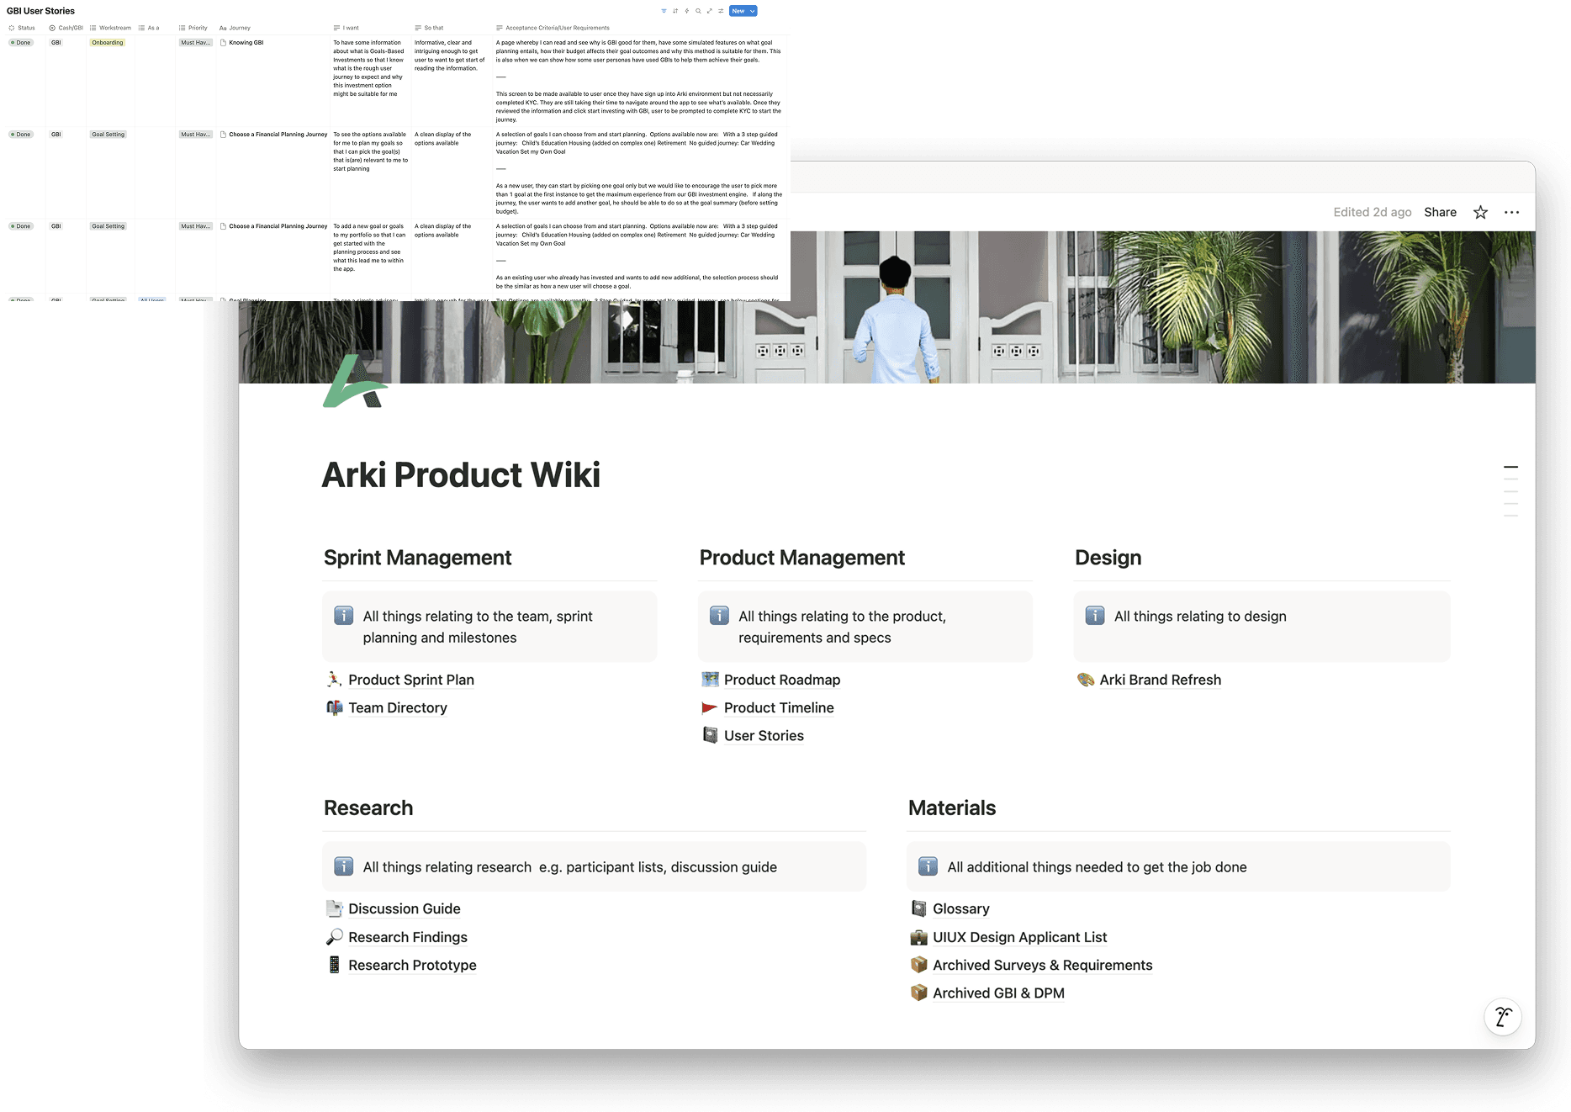The width and height of the screenshot is (1571, 1112).
Task: Click the Materials heading
Action: (x=951, y=808)
